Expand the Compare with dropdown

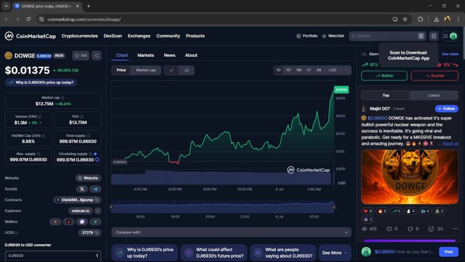coord(231,232)
